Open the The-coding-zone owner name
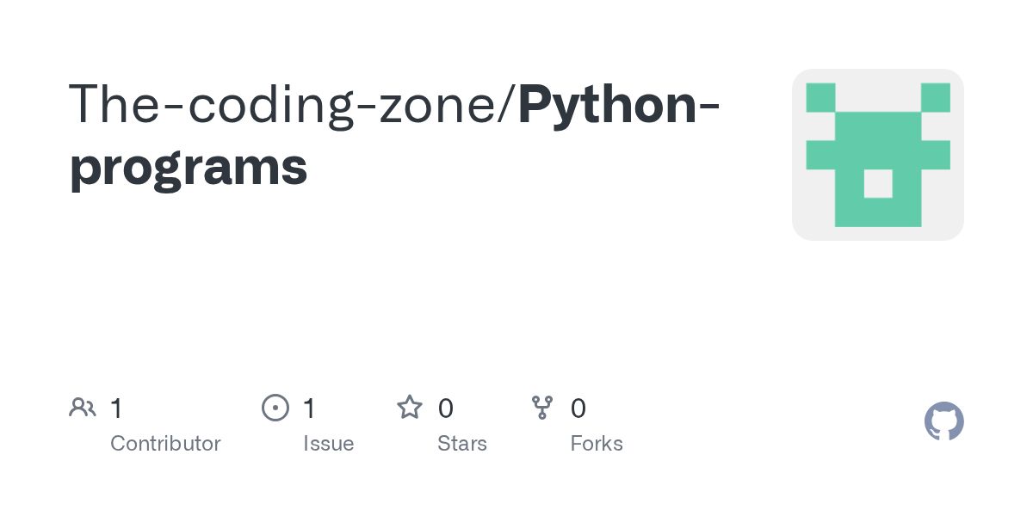This screenshot has height=516, width=1033. click(x=287, y=103)
